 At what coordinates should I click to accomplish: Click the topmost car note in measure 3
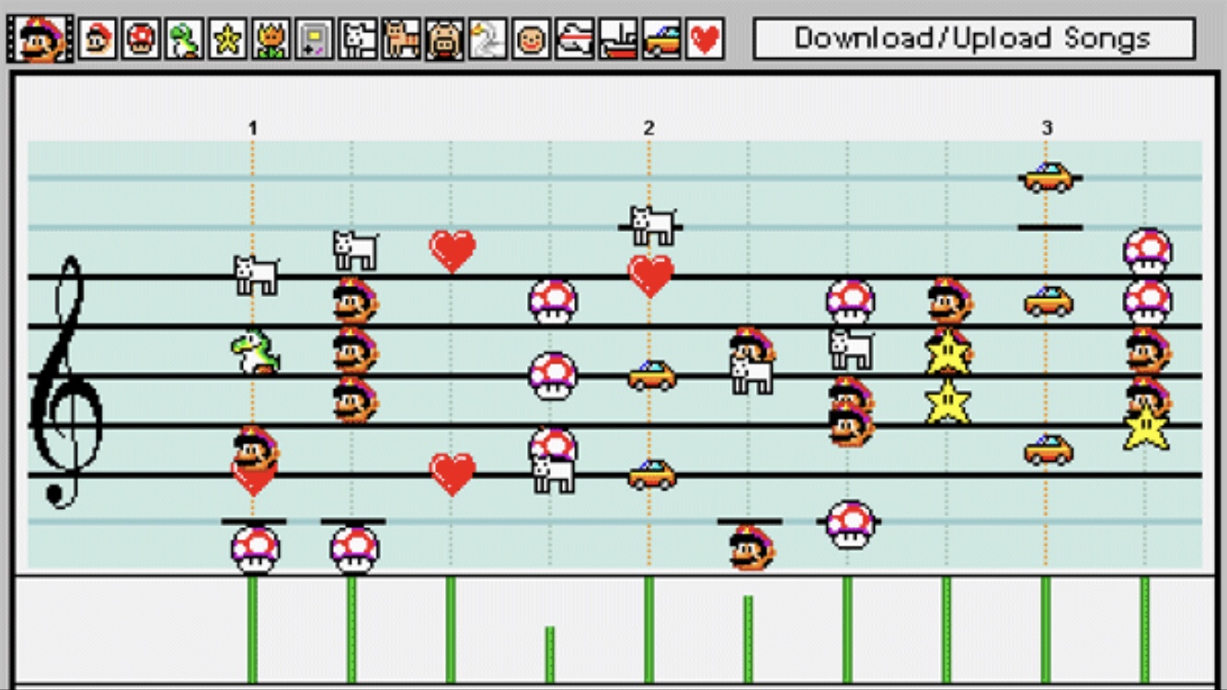point(1049,177)
